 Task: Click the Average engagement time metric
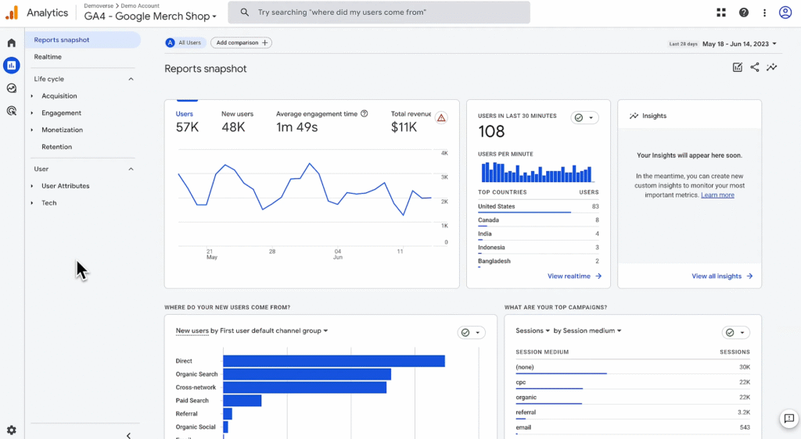321,123
